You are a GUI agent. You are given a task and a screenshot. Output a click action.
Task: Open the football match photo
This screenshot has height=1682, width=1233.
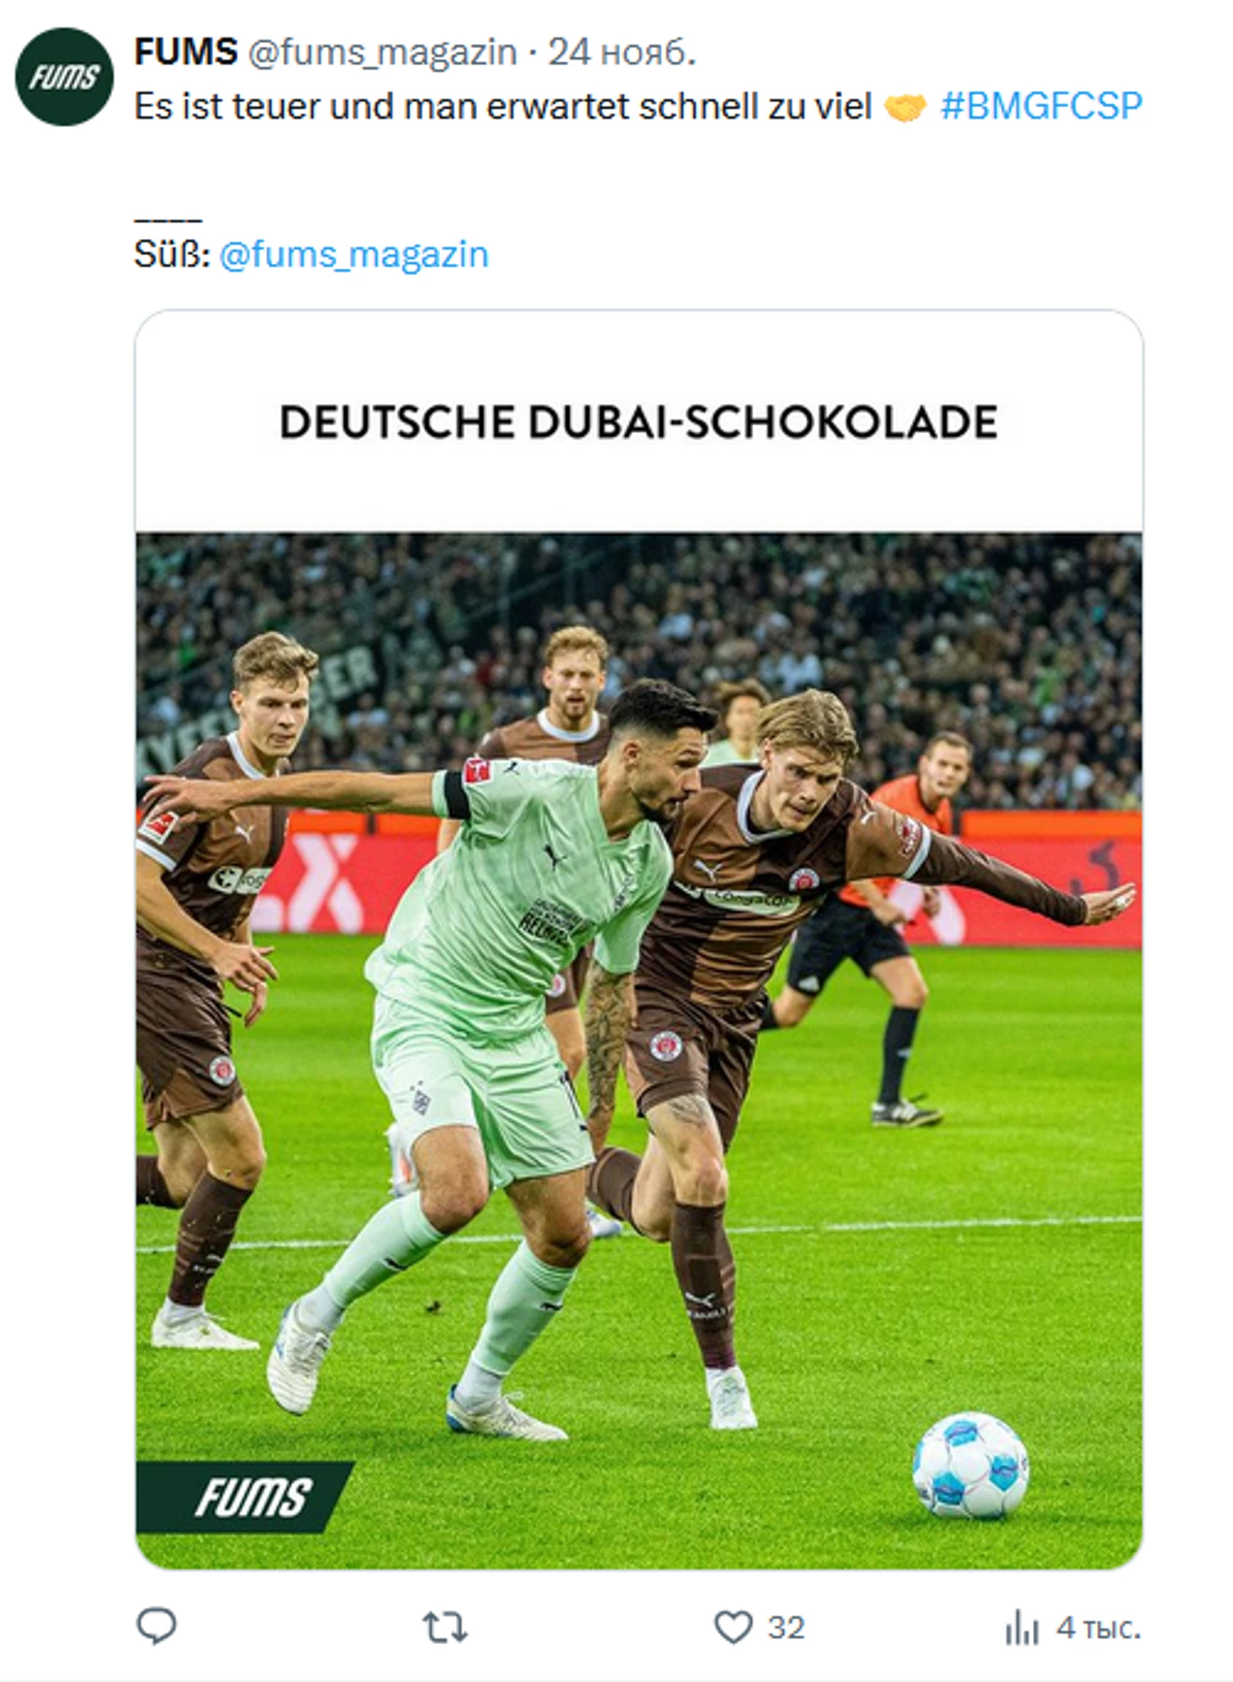[x=639, y=1050]
